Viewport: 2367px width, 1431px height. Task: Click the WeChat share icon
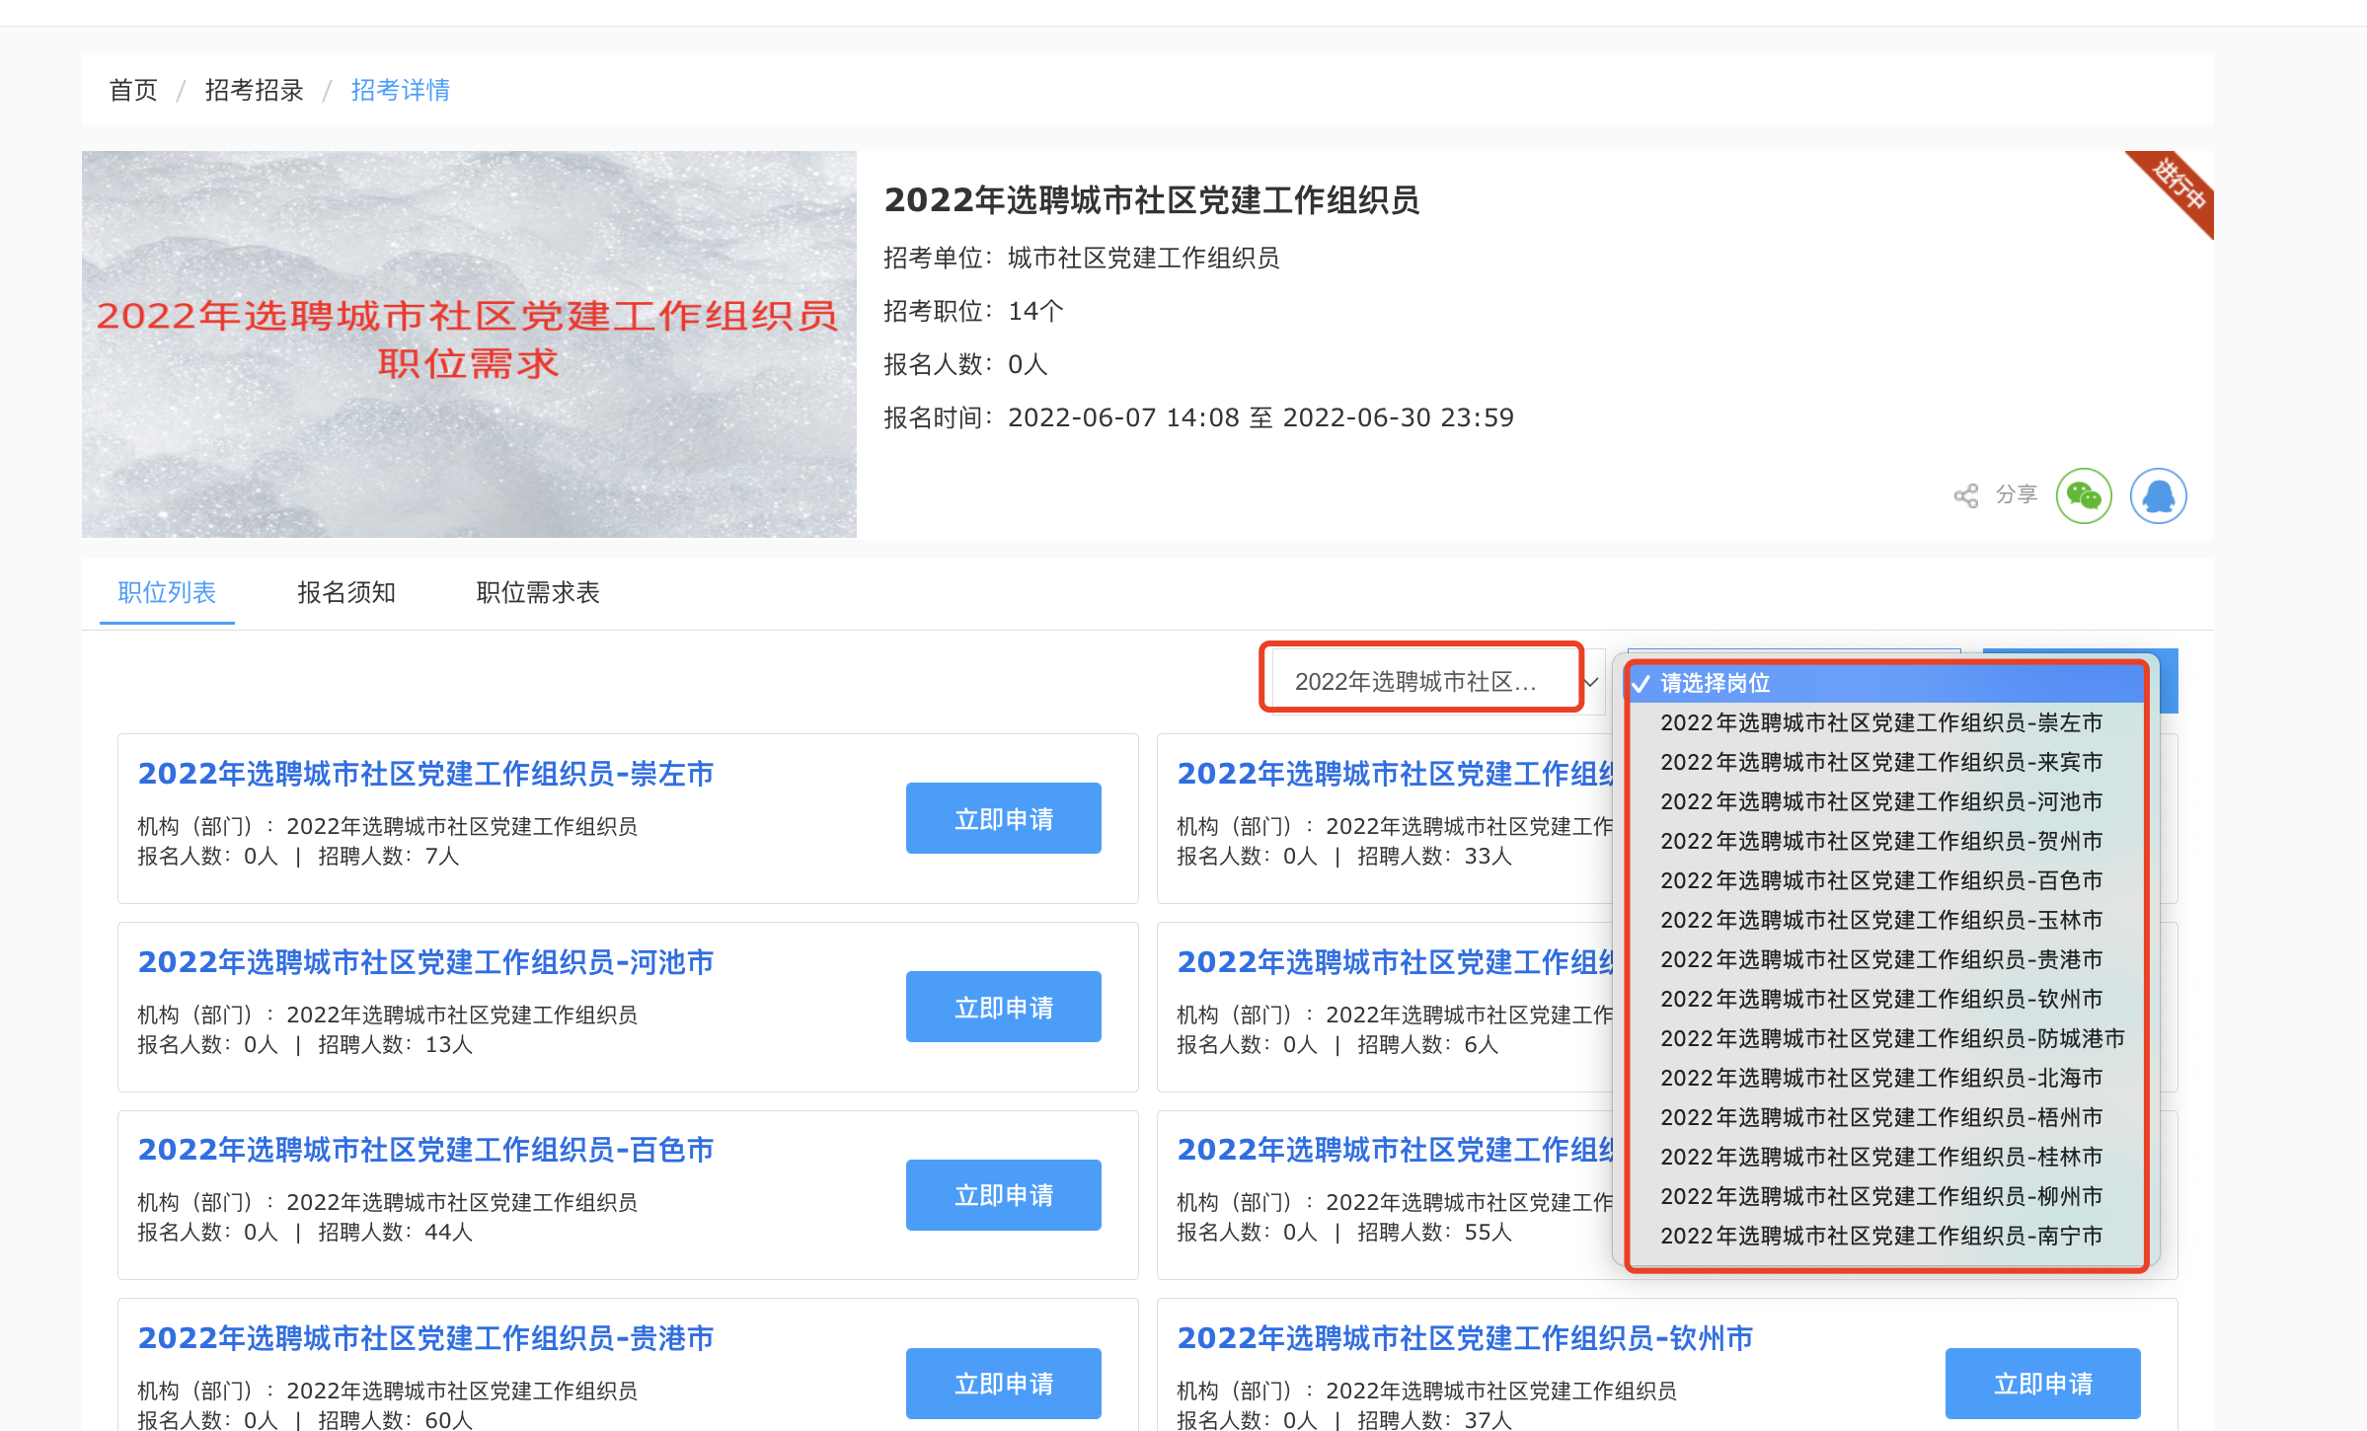click(2083, 495)
